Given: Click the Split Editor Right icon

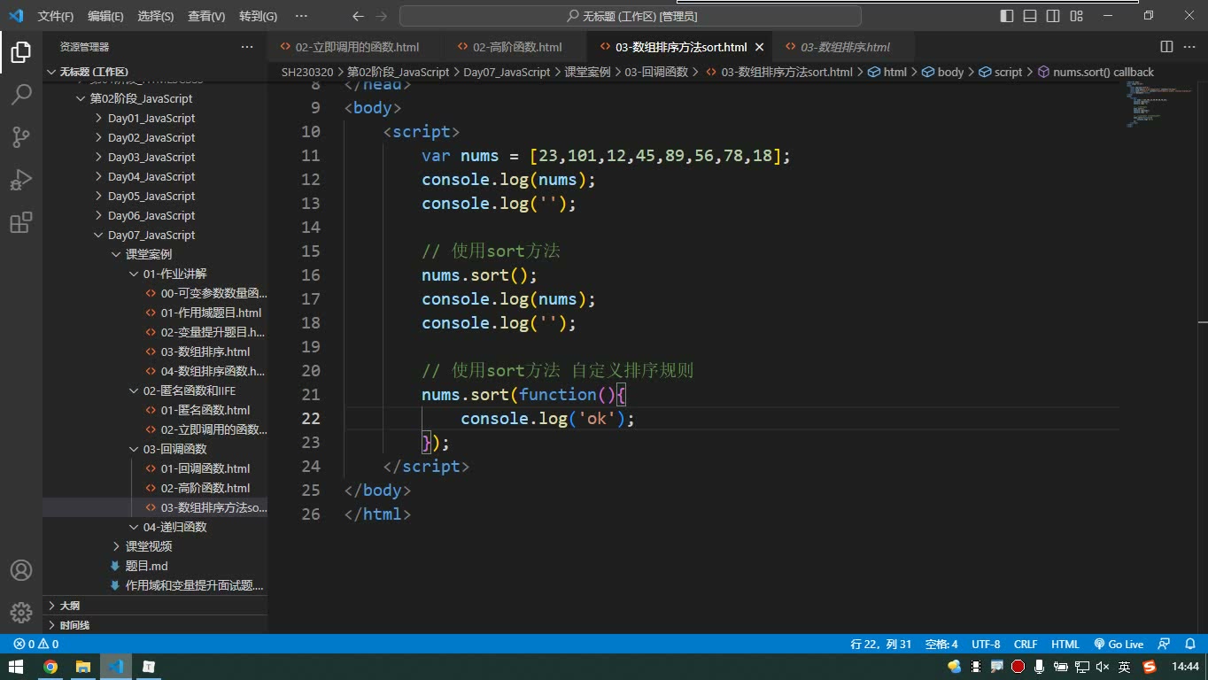Looking at the screenshot, I should pos(1166,47).
